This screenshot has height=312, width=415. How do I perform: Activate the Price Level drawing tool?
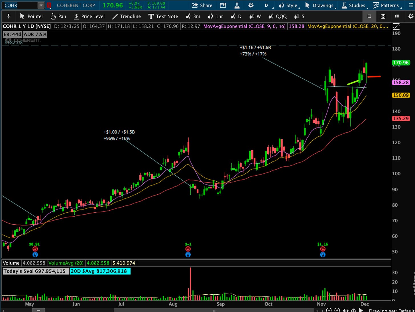(x=89, y=16)
